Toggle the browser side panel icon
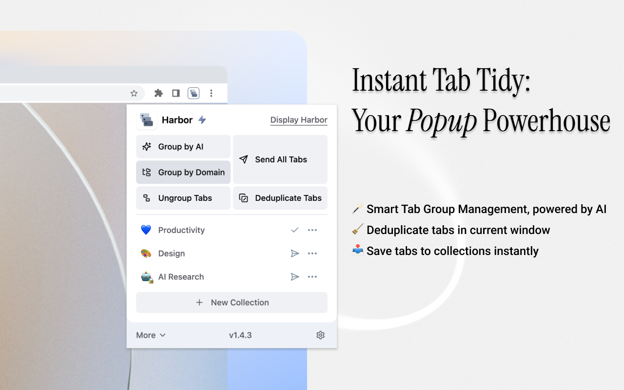Image resolution: width=624 pixels, height=390 pixels. [x=176, y=93]
